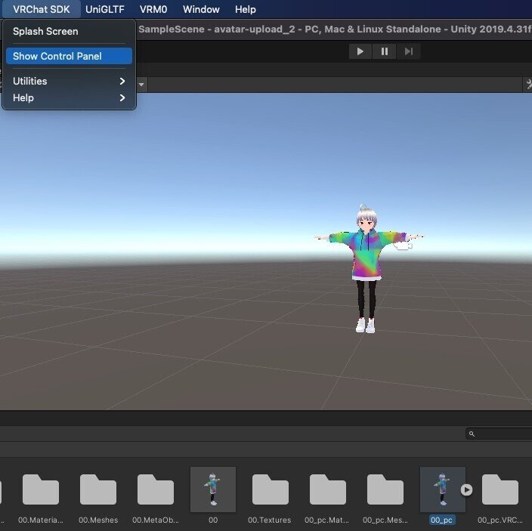
Task: Select the avatar model in the scene view
Action: pyautogui.click(x=367, y=268)
